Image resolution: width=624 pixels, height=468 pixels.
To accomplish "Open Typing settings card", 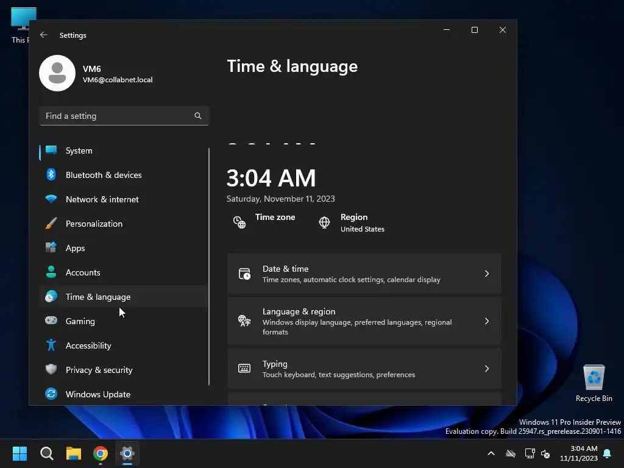I will pyautogui.click(x=364, y=369).
